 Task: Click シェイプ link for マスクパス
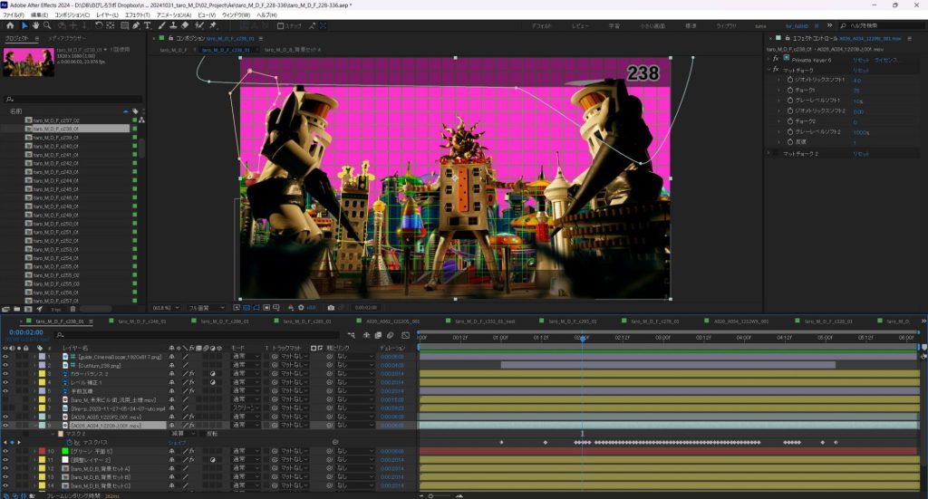pyautogui.click(x=178, y=442)
